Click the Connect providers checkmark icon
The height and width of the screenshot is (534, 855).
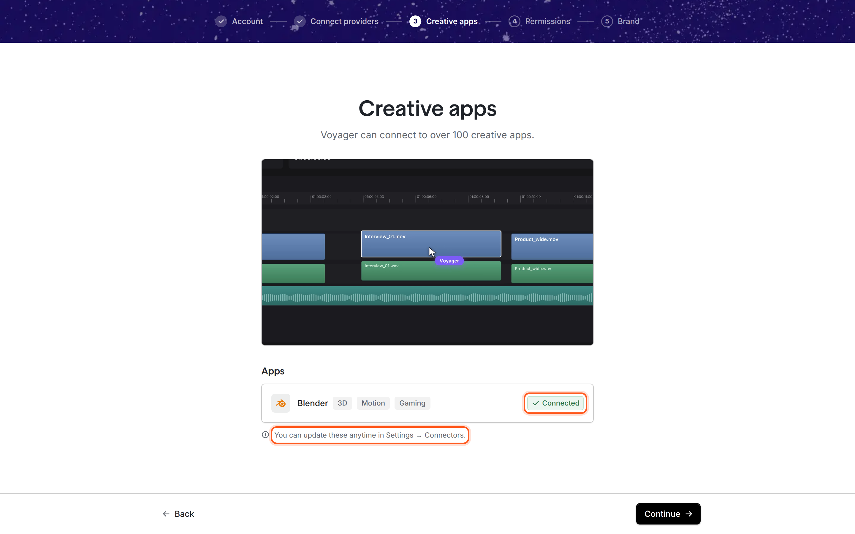300,21
